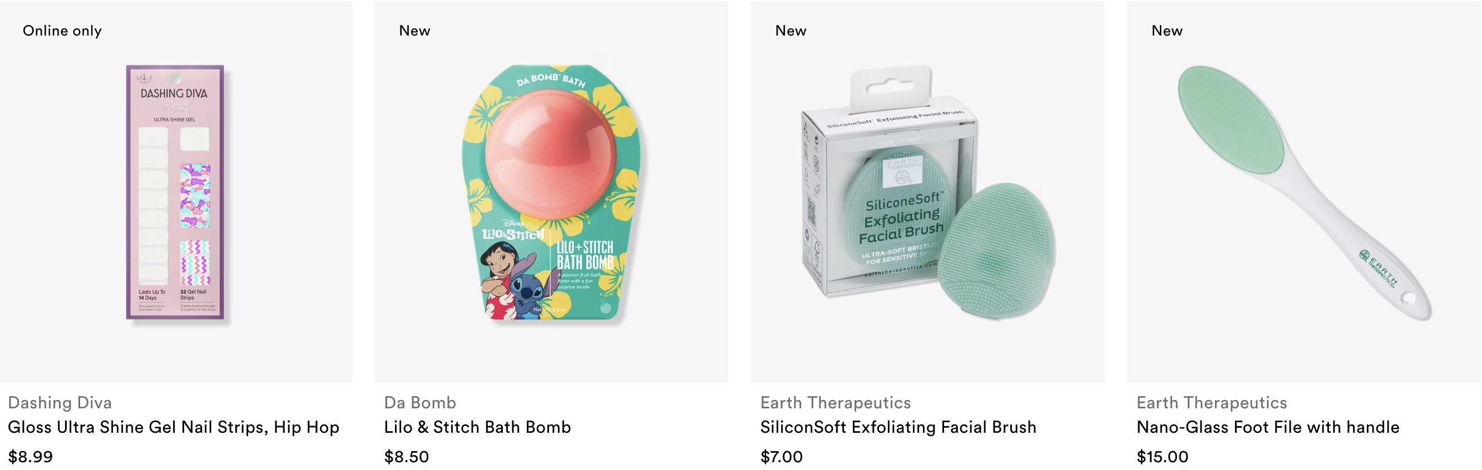1482x470 pixels.
Task: Click the $15.00 price
Action: click(1163, 457)
